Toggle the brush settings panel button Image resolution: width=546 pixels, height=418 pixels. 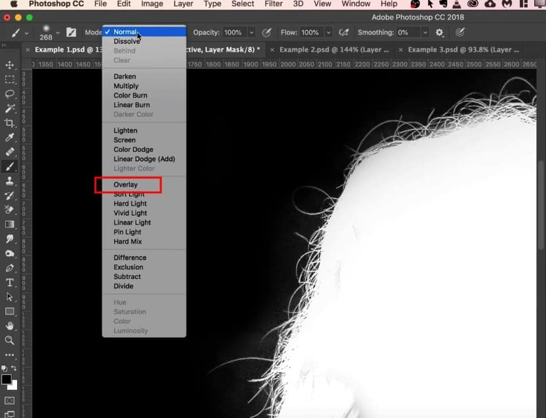[71, 32]
